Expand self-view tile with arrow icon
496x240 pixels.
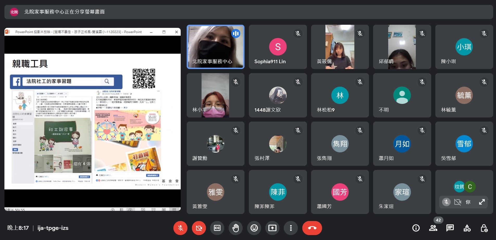pyautogui.click(x=482, y=202)
